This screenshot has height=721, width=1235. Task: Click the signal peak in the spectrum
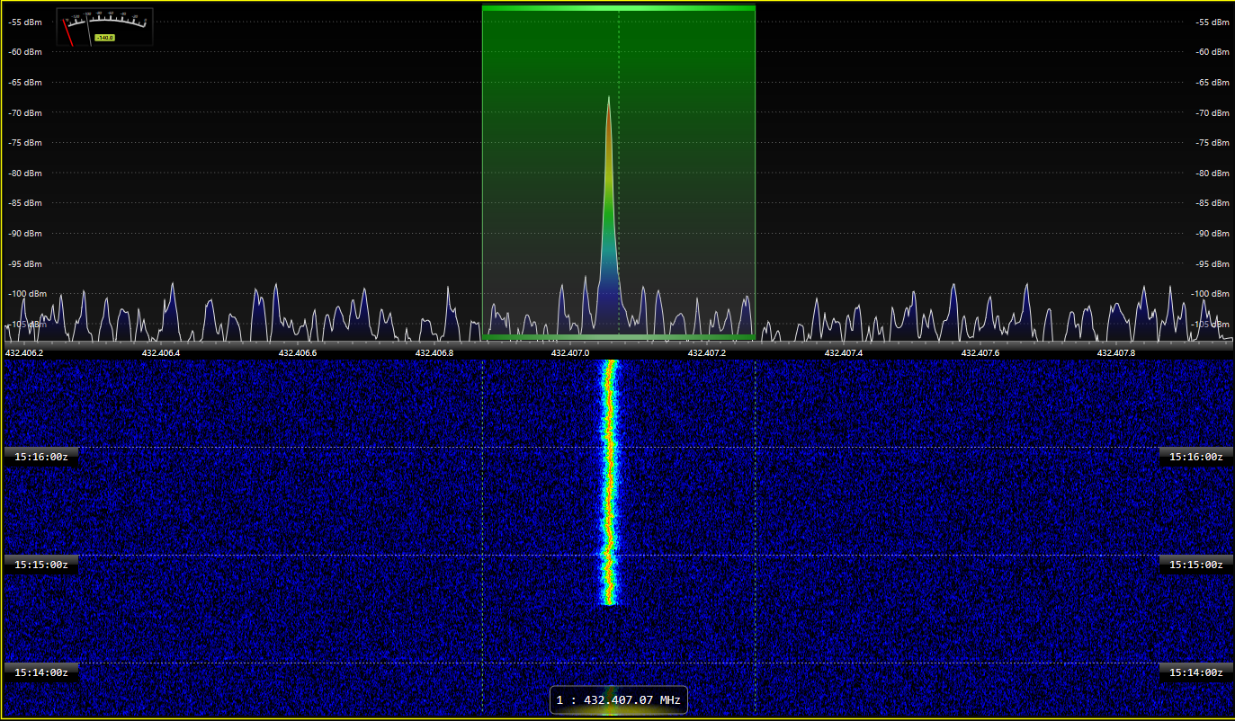(609, 99)
